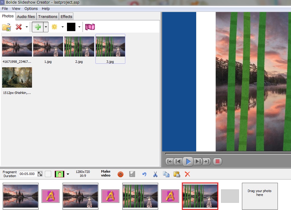Expand the green plus button dropdown arrow

[46, 27]
